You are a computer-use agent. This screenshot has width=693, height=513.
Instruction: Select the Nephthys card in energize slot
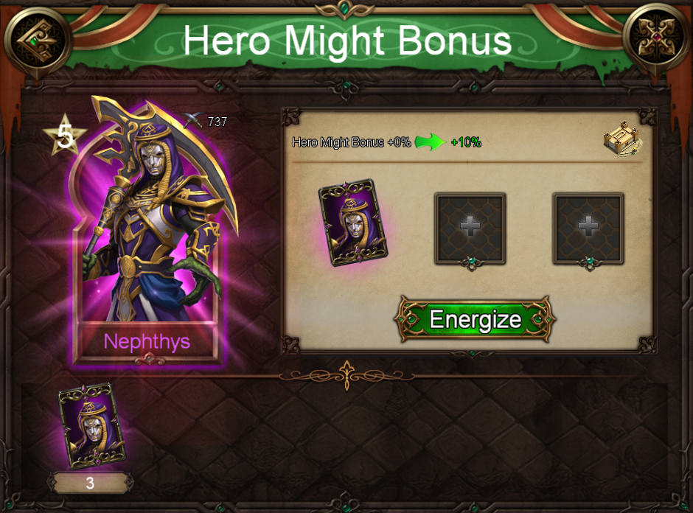[x=353, y=223]
